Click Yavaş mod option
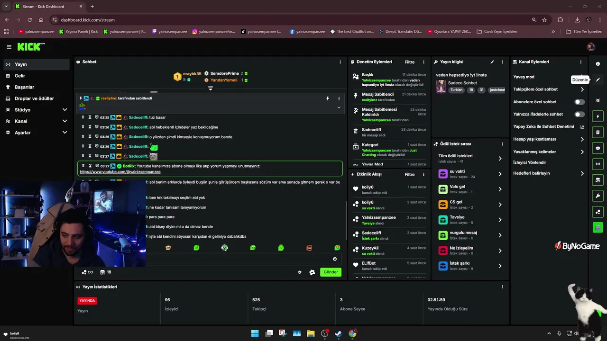 point(524,77)
